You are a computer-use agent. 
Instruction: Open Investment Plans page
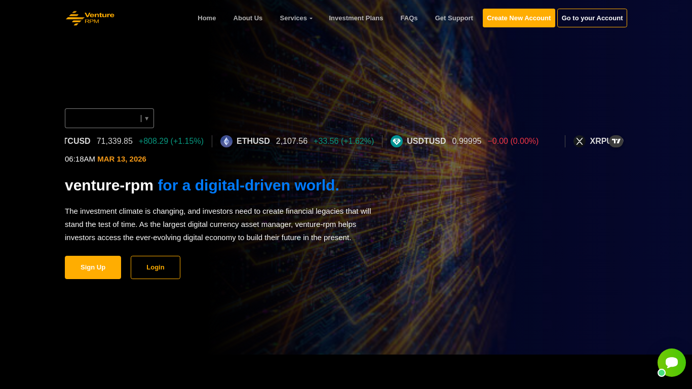(x=356, y=18)
